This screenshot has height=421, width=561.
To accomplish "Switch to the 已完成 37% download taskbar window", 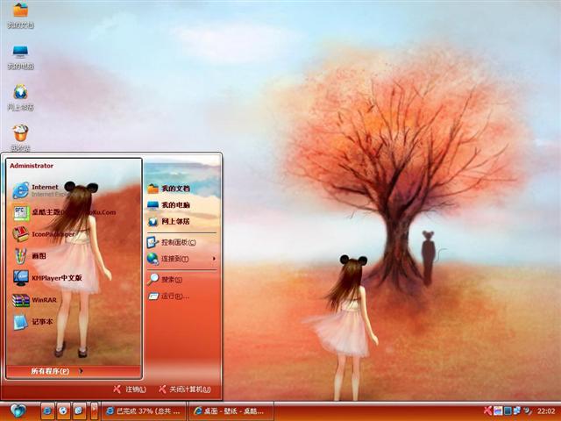I will pyautogui.click(x=144, y=410).
